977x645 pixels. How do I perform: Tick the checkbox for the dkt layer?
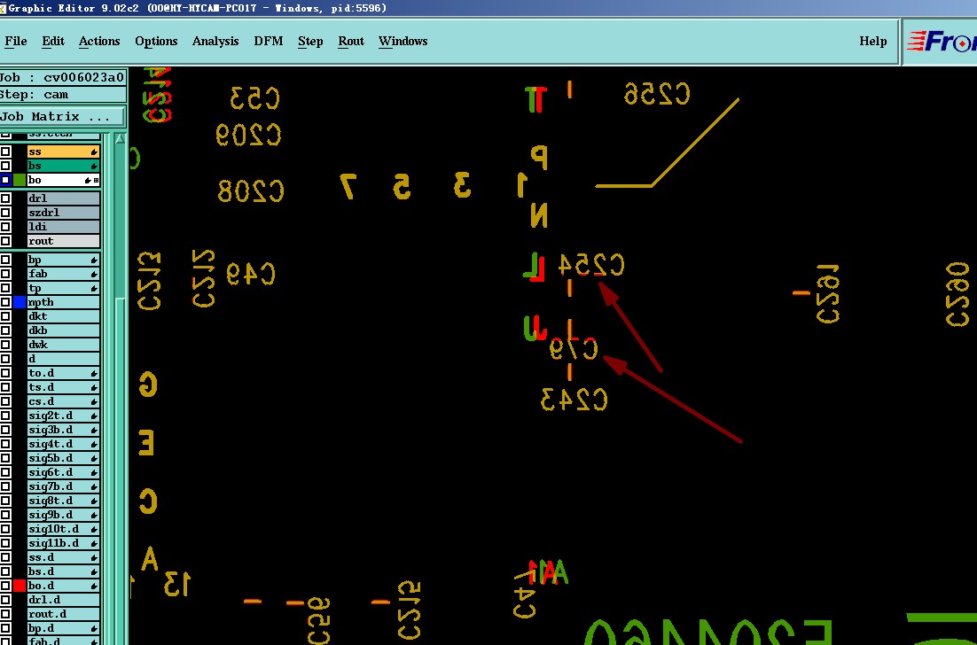(5, 316)
